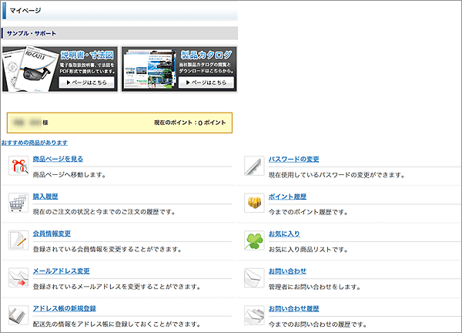Viewport: 462px width, 333px height.
Task: Click the 現在のポイント：0 ポイント text
Action: click(190, 123)
